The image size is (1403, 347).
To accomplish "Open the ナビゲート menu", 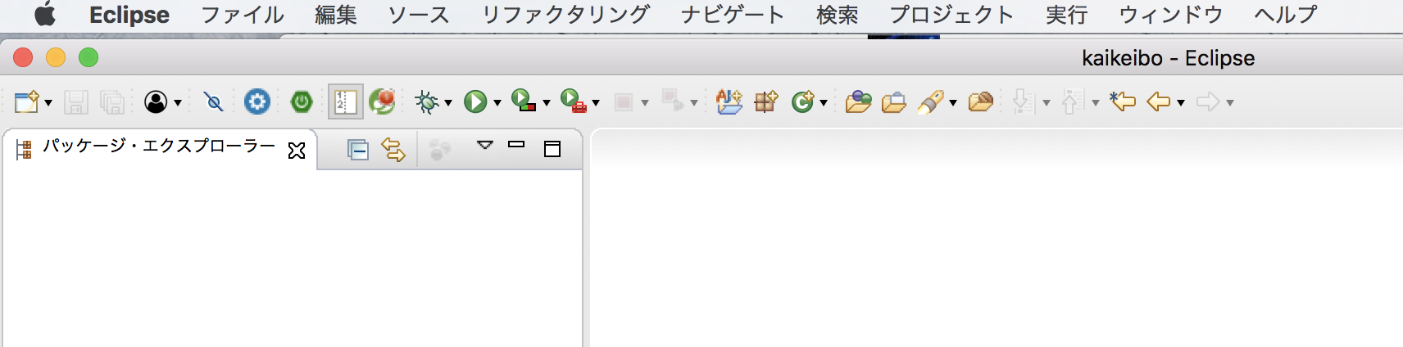I will [733, 15].
